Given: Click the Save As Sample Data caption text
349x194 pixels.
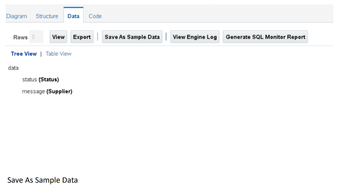Looking at the screenshot, I should click(43, 180).
